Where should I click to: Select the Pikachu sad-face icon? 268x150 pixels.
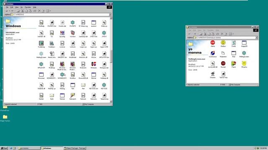coord(244,63)
